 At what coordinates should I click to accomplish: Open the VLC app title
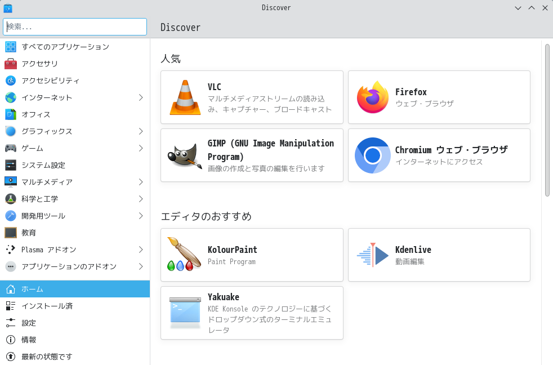click(215, 87)
